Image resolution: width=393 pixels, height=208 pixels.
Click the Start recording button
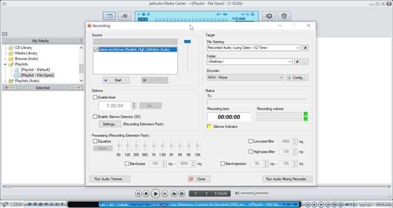tap(116, 80)
